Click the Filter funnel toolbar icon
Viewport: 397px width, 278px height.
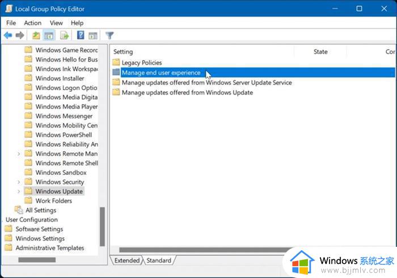coord(109,35)
